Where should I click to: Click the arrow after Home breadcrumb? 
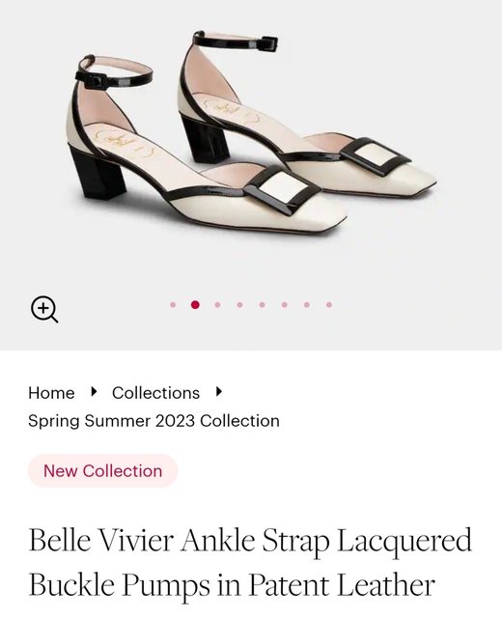pos(94,392)
